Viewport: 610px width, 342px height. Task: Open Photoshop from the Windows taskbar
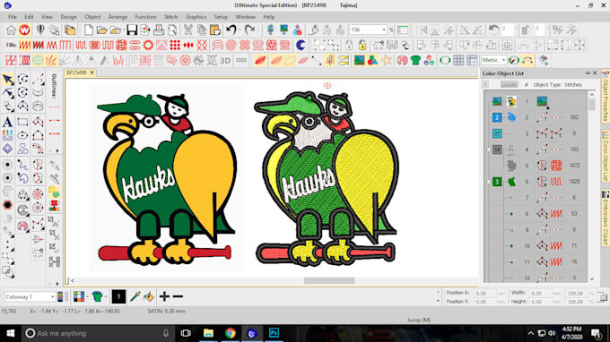[274, 333]
